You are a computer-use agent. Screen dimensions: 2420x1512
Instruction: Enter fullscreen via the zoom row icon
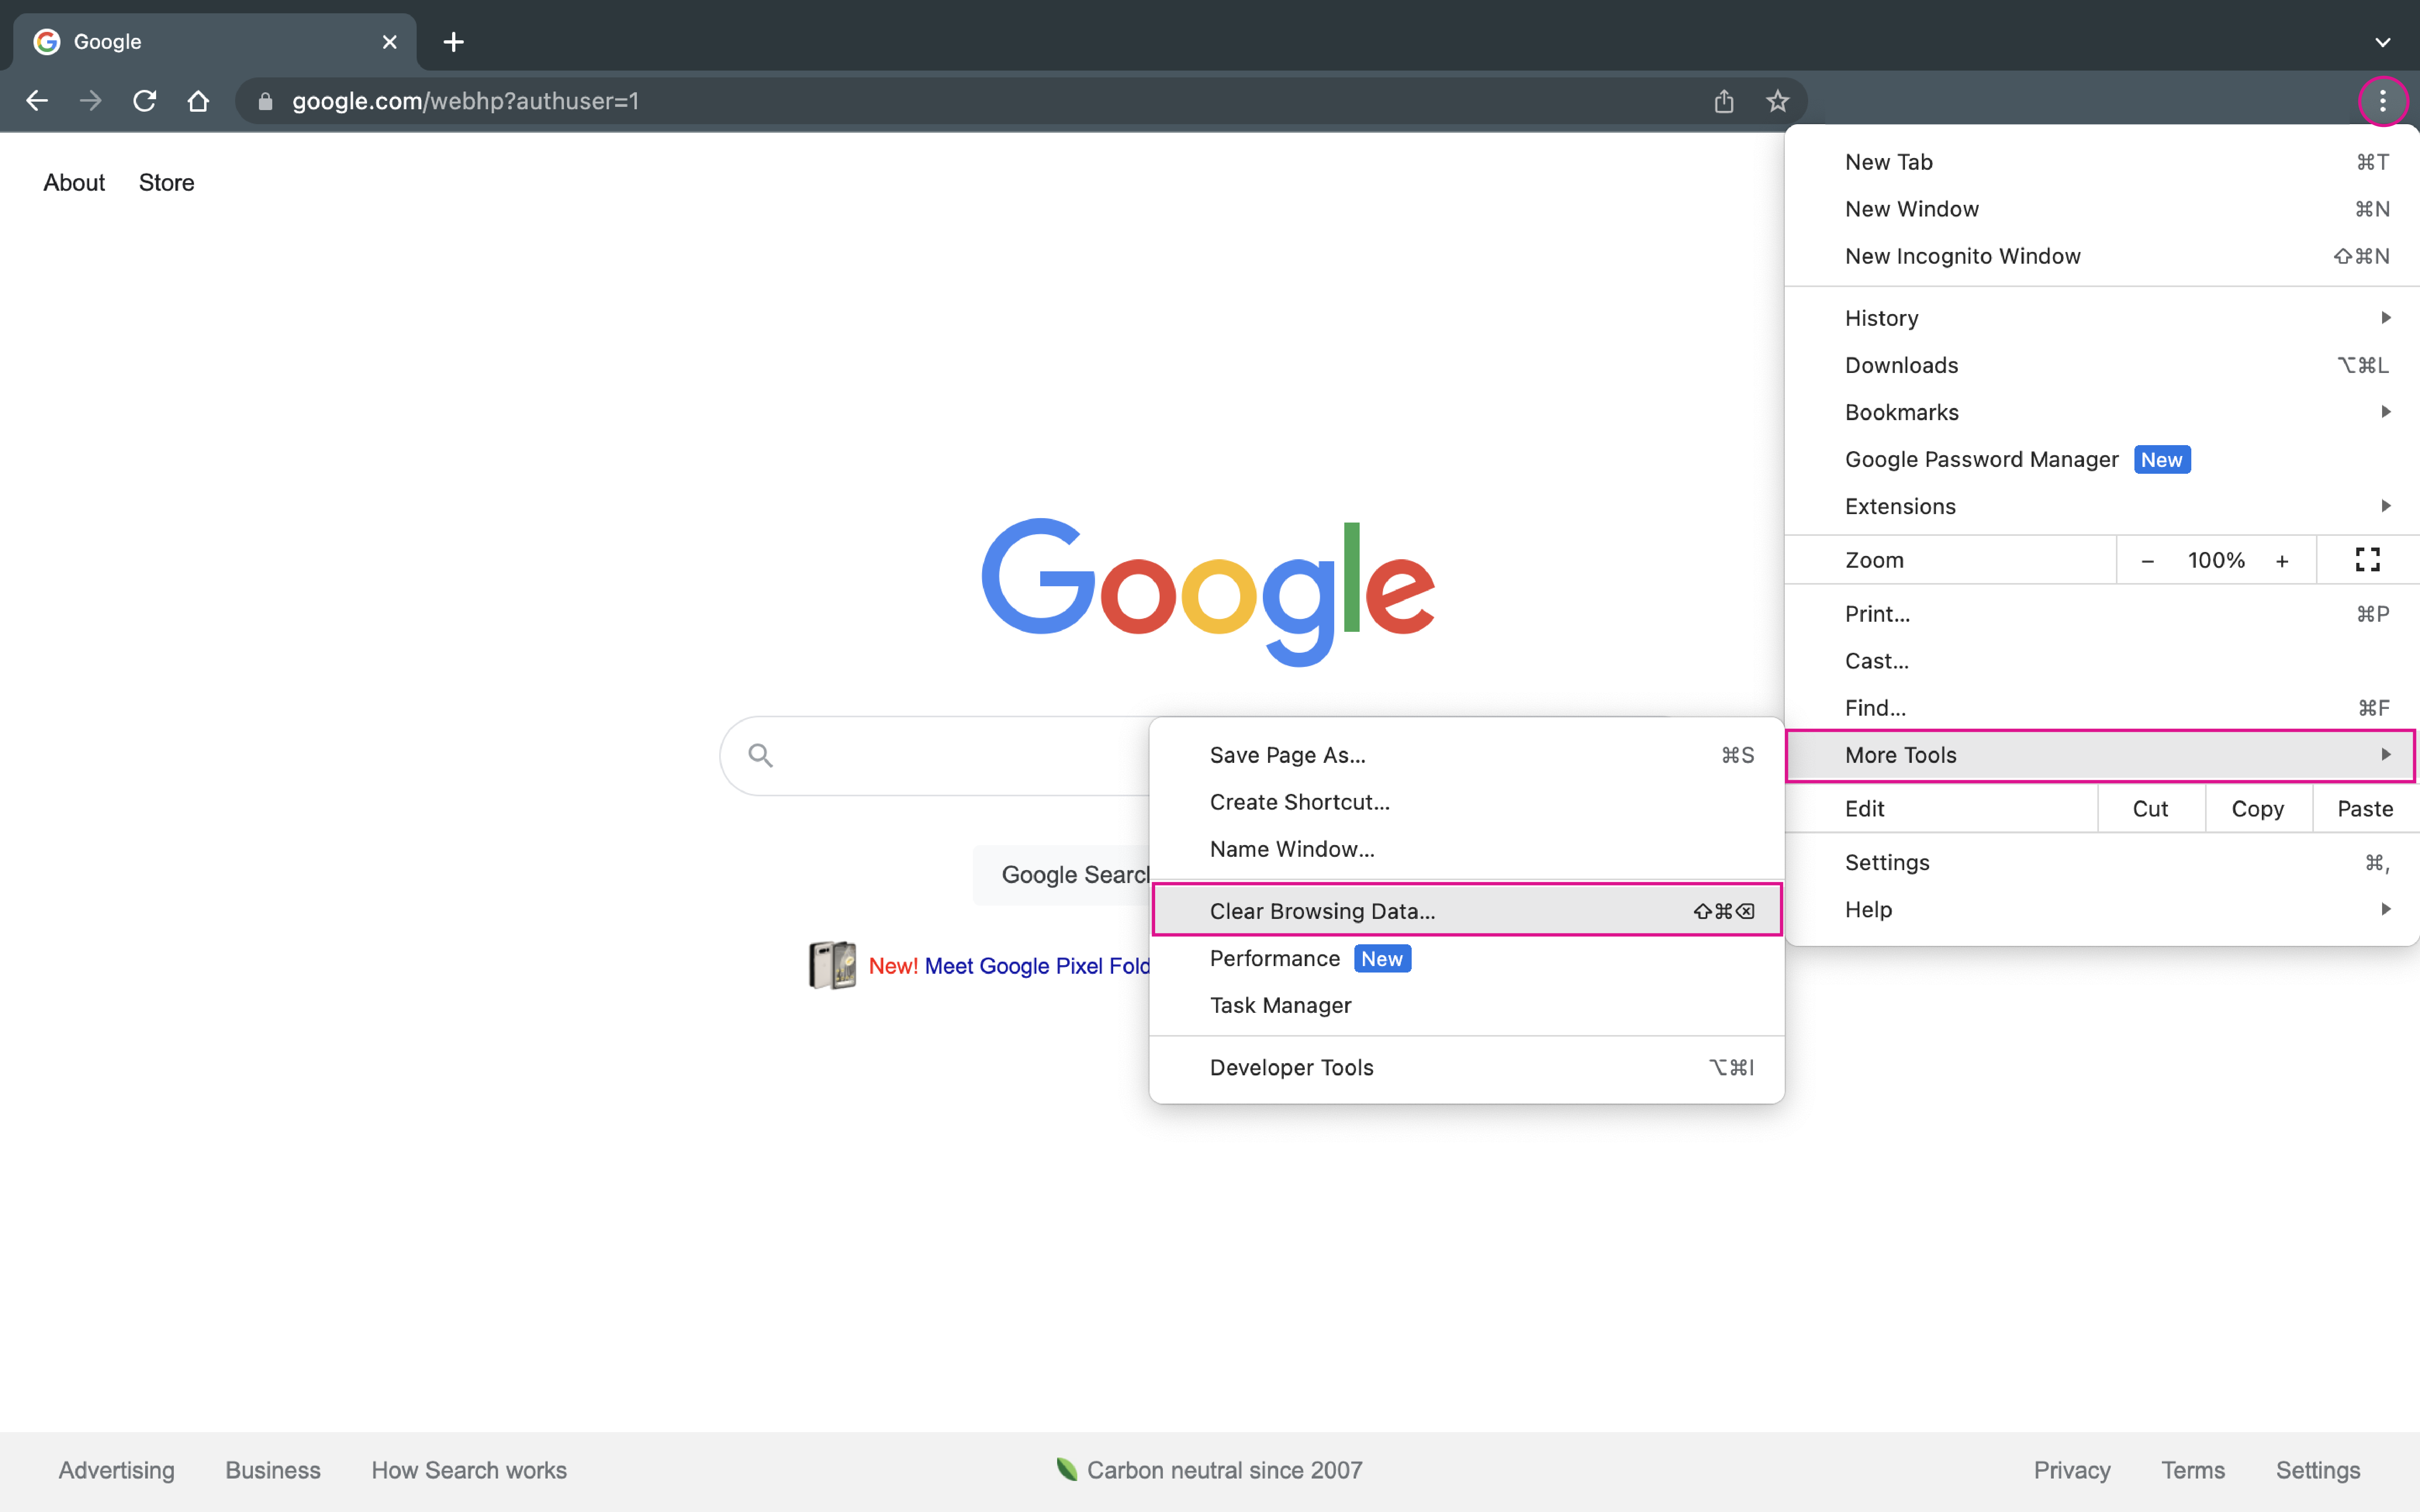[x=2367, y=560]
